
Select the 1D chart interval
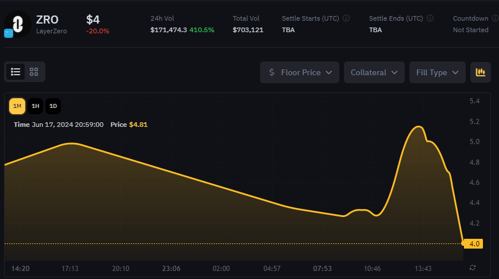[53, 106]
